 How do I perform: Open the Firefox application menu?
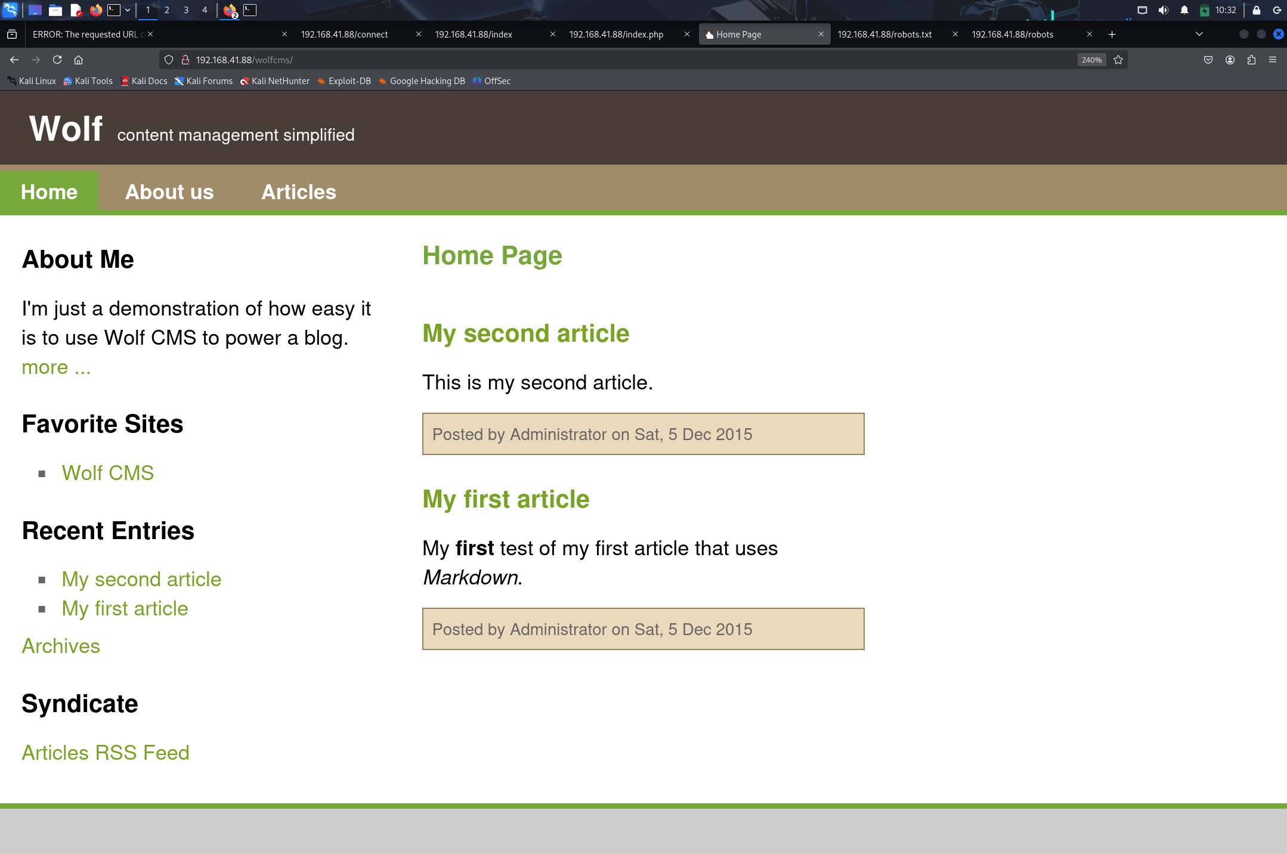(x=1273, y=60)
